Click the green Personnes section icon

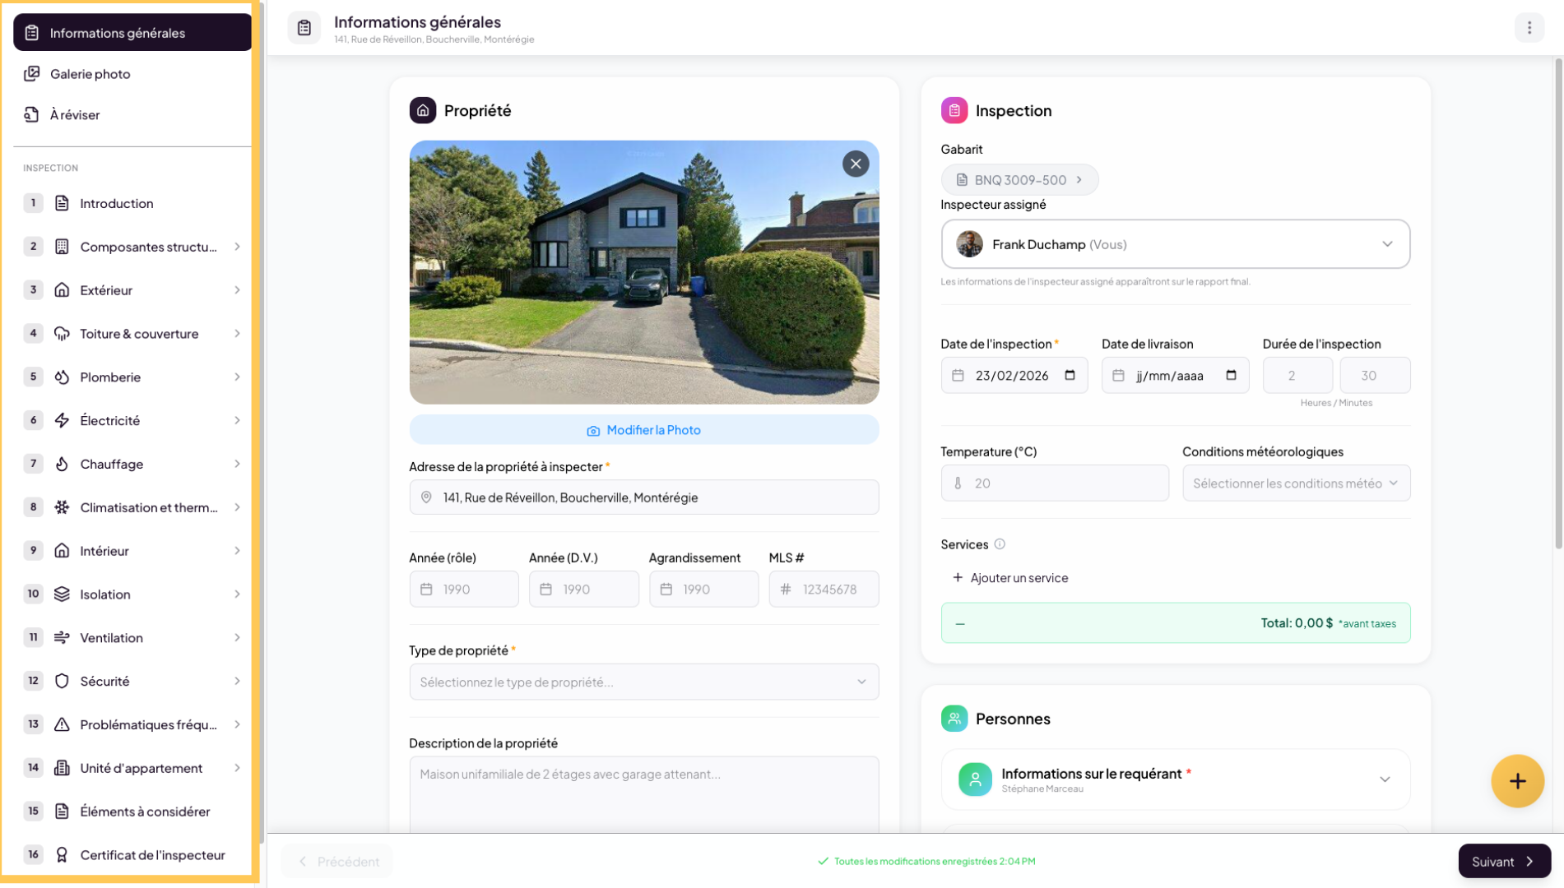coord(954,719)
